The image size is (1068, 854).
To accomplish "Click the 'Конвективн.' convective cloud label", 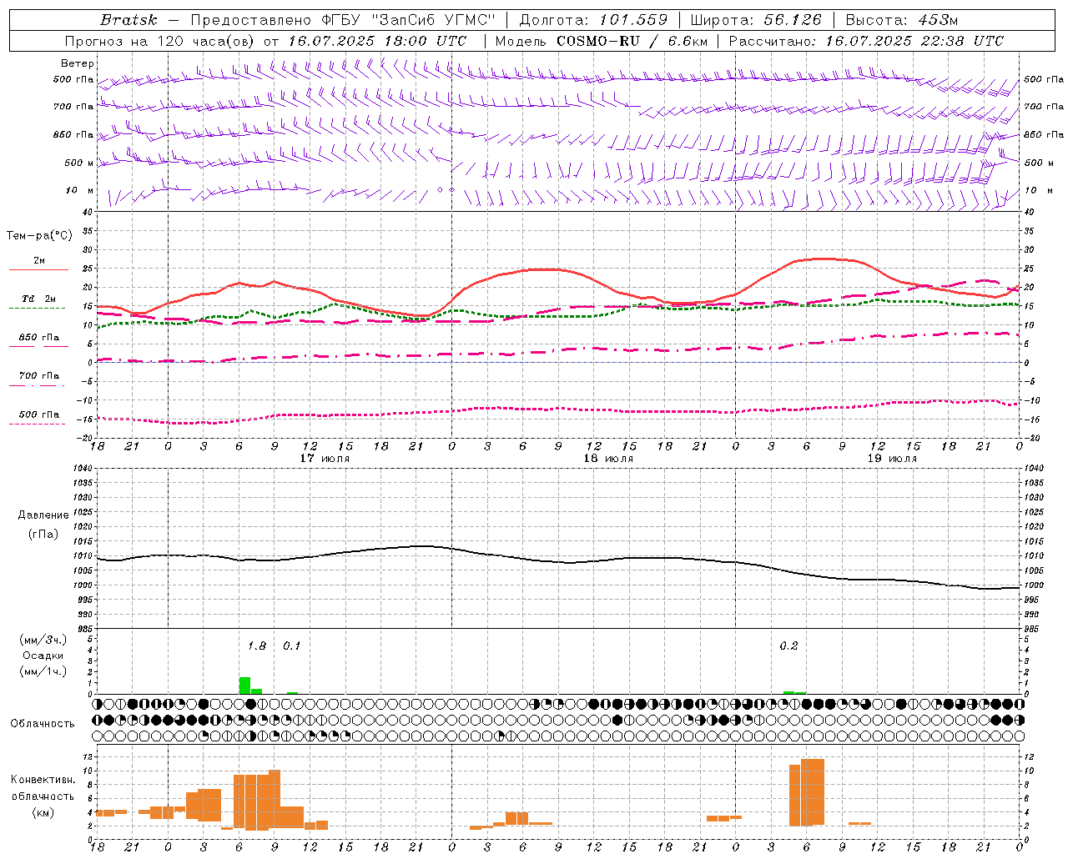I will tap(43, 779).
